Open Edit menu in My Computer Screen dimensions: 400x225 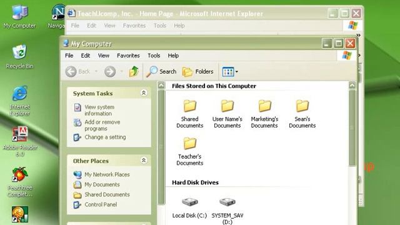tap(86, 56)
